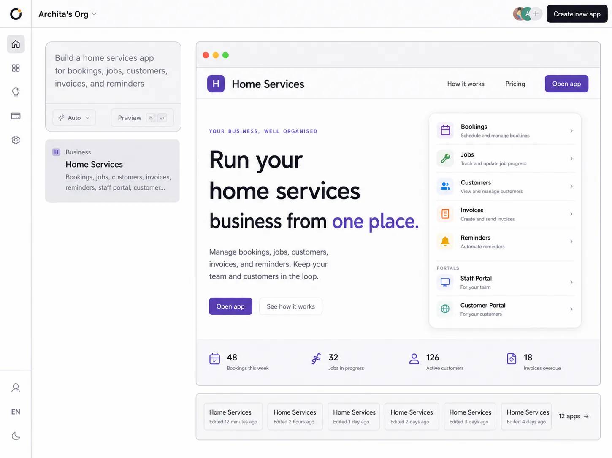Expand the Bookings row chevron
The height and width of the screenshot is (458, 612).
click(x=571, y=131)
